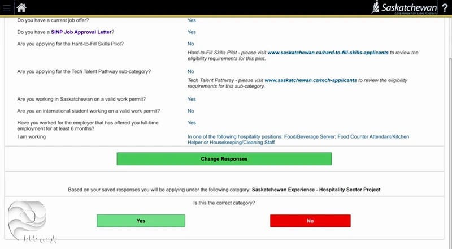Screen dimensions: 452x249
Task: Confirm the category with the Yes button
Action: tap(141, 221)
